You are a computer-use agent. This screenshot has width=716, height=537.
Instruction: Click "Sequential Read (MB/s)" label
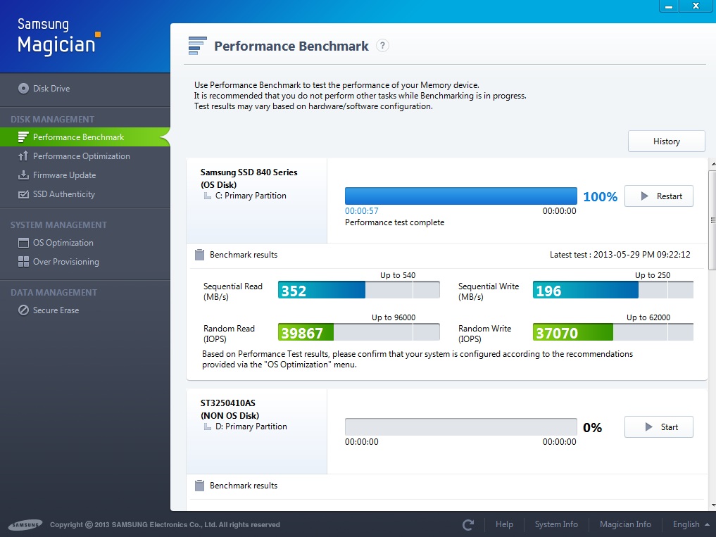tap(233, 291)
